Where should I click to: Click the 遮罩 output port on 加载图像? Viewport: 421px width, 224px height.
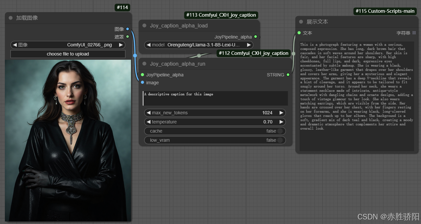coord(127,37)
